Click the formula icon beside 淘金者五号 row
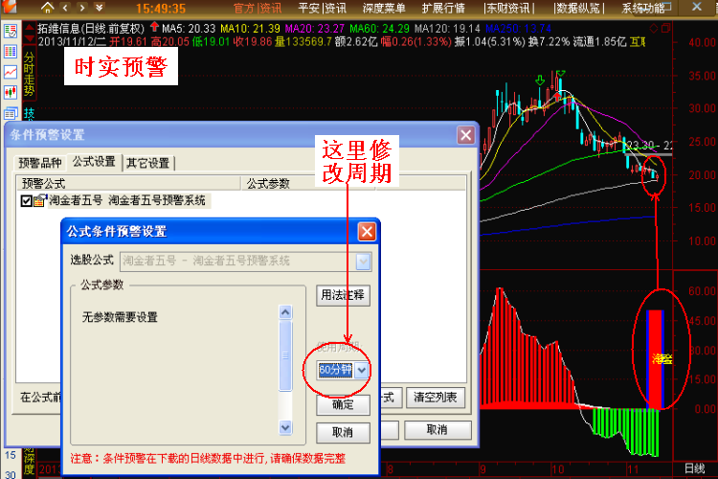 pyautogui.click(x=40, y=200)
